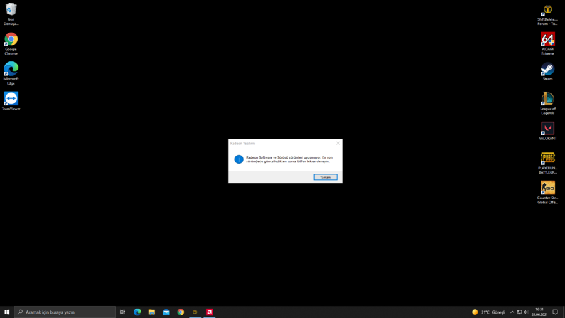Click the 'Aramak için buraya yazın' search box
Image resolution: width=565 pixels, height=318 pixels.
[65, 312]
